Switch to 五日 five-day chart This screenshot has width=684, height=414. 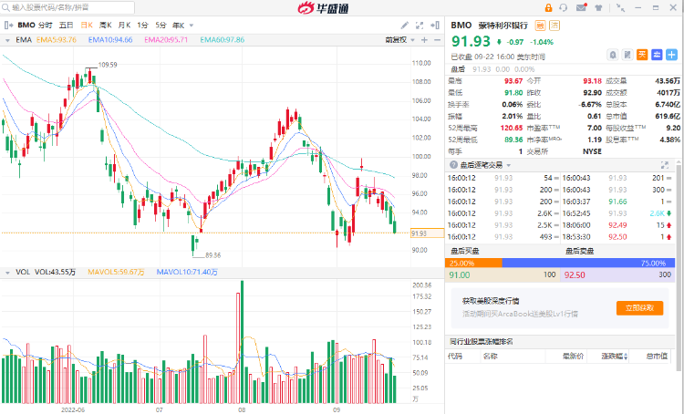(x=67, y=26)
